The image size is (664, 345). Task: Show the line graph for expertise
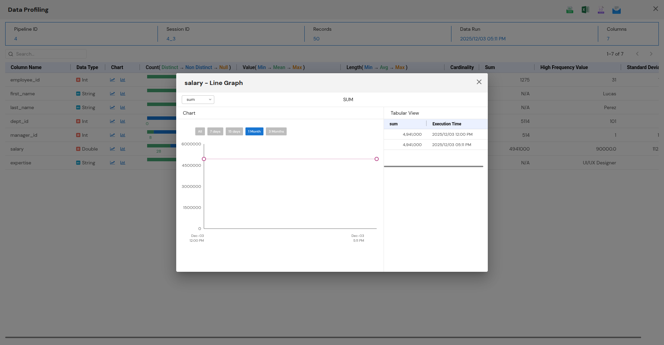[x=112, y=163]
